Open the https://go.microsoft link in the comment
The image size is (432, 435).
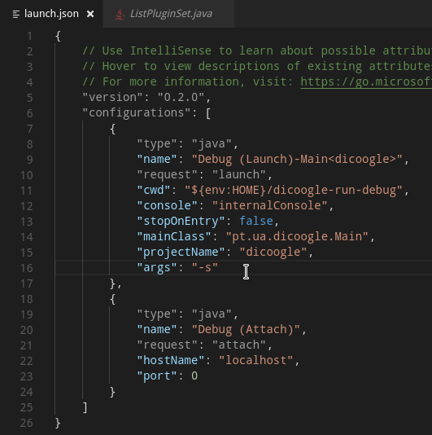366,81
